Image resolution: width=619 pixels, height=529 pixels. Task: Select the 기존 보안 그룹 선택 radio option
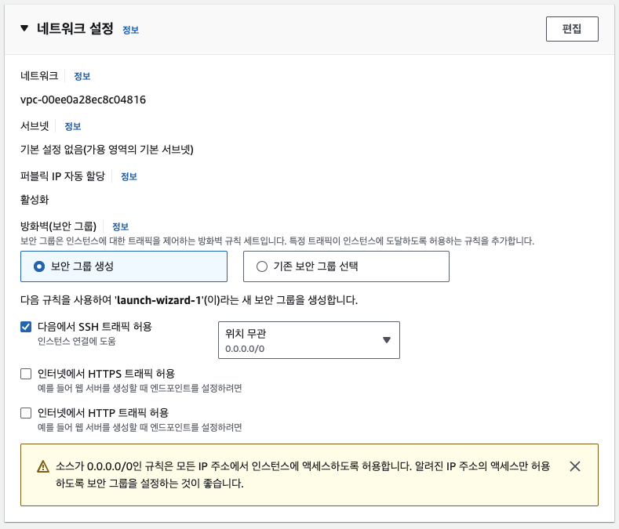346,266
